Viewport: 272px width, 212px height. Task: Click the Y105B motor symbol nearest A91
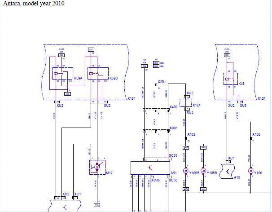click(x=186, y=171)
